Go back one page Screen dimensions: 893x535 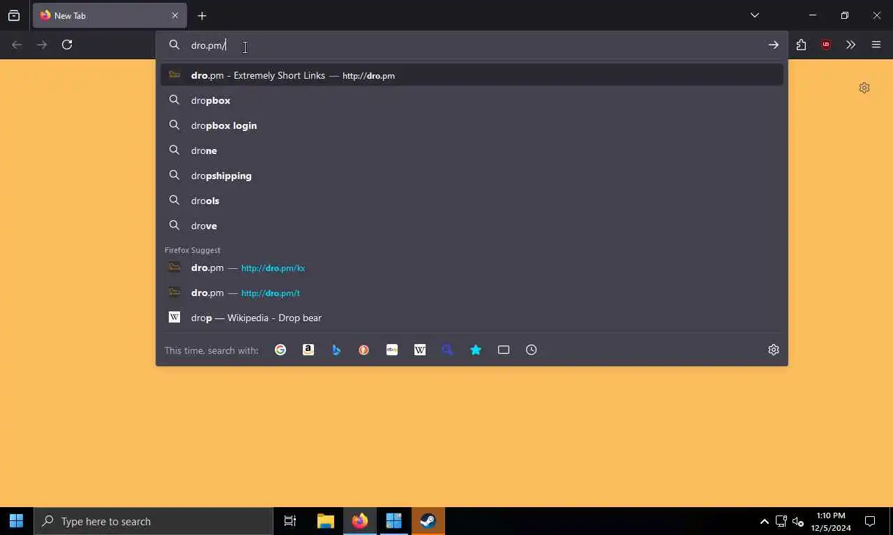pos(17,45)
